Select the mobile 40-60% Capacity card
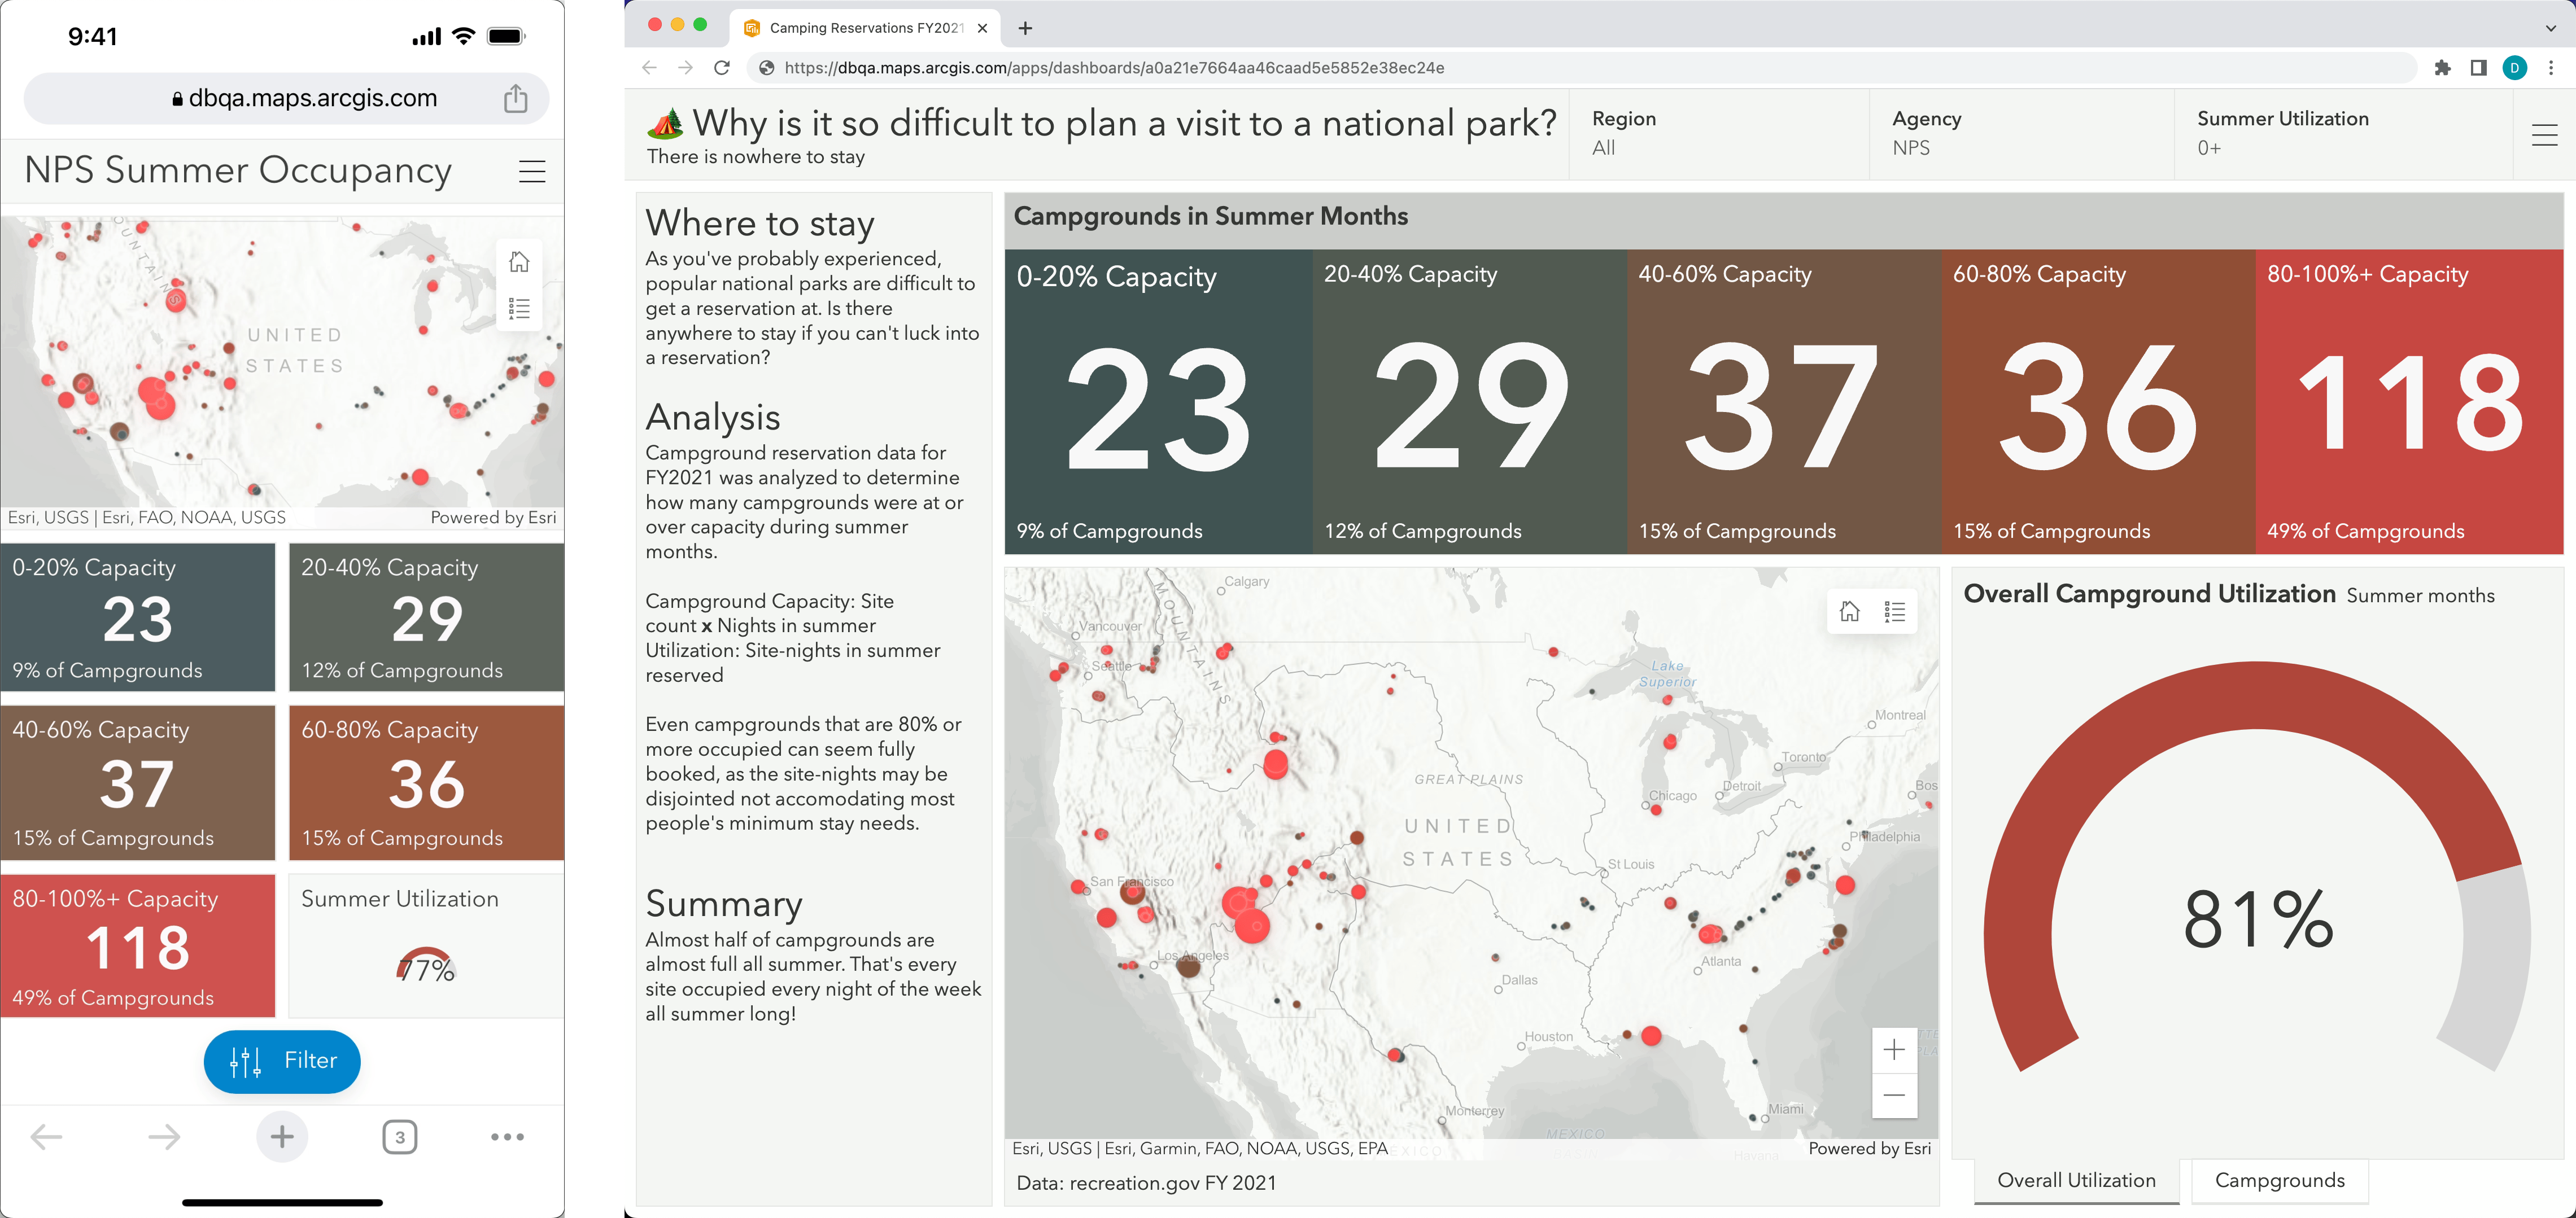The width and height of the screenshot is (2576, 1218). [x=138, y=782]
